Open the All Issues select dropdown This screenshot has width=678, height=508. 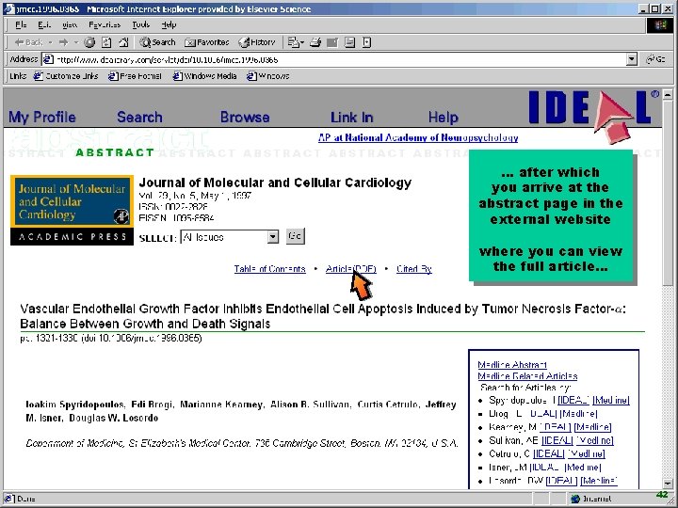[230, 237]
